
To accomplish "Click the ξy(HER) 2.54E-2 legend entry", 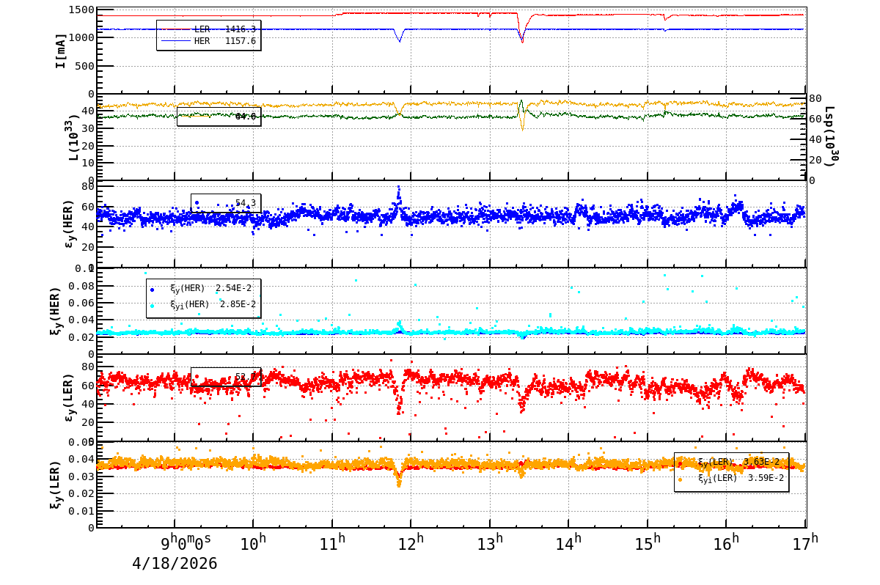I will 203,289.
